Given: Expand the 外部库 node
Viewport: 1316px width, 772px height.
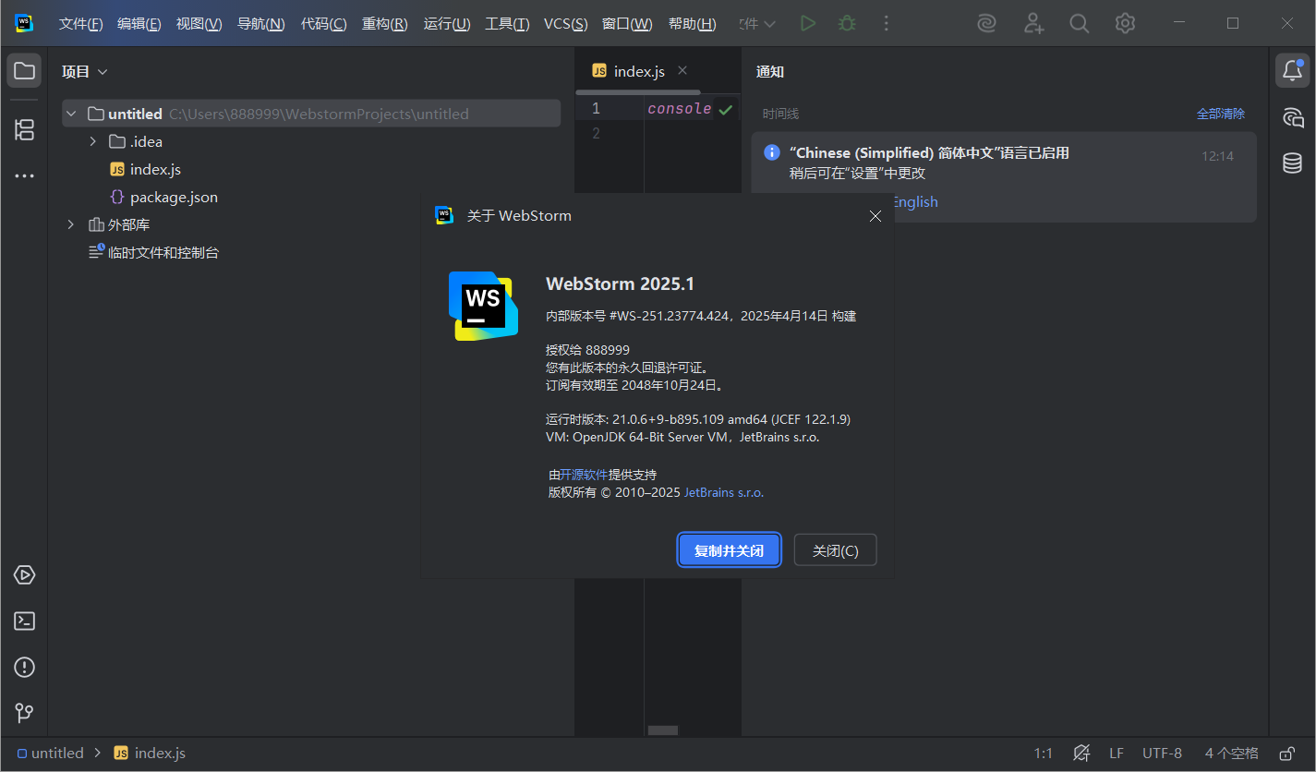Looking at the screenshot, I should coord(72,224).
